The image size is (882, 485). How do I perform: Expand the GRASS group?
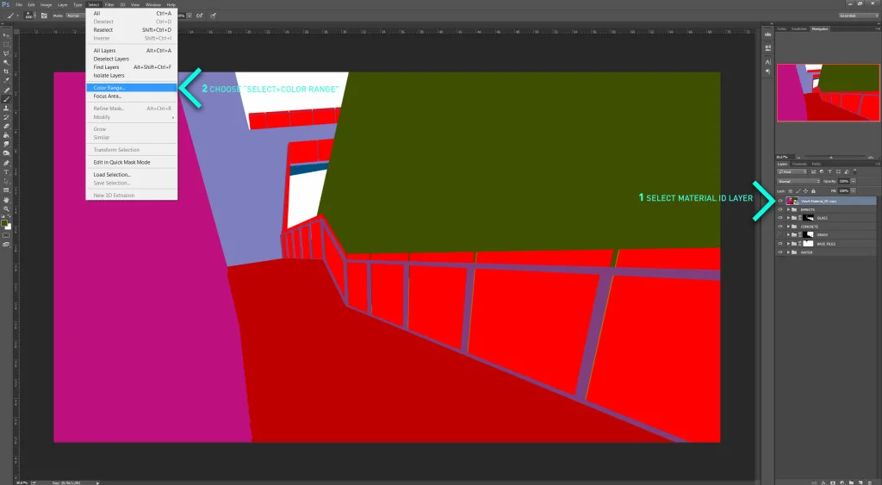point(788,234)
